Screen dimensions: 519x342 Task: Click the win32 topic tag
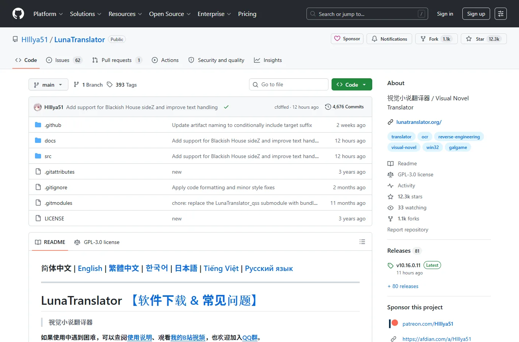coord(433,147)
